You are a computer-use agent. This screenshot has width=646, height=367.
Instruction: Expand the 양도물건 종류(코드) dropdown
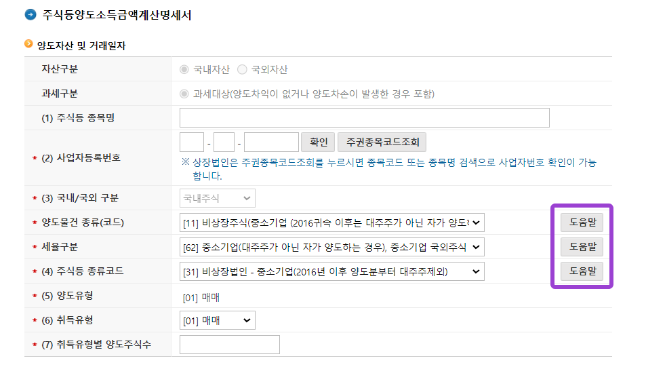[x=332, y=223]
